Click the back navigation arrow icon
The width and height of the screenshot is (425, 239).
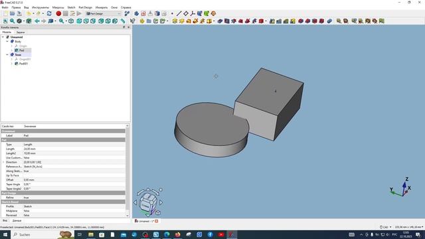click(37, 21)
